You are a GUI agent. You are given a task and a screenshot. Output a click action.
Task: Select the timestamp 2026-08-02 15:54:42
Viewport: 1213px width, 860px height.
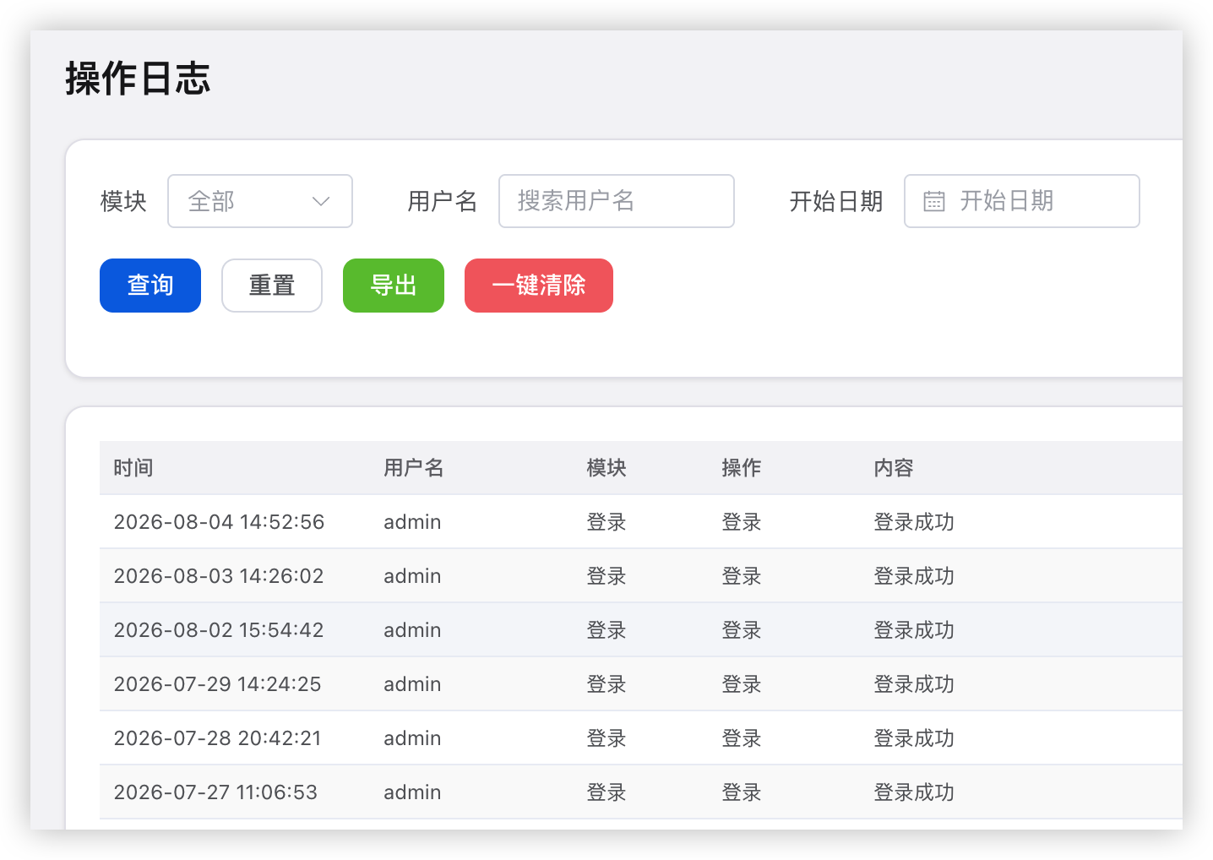[219, 630]
